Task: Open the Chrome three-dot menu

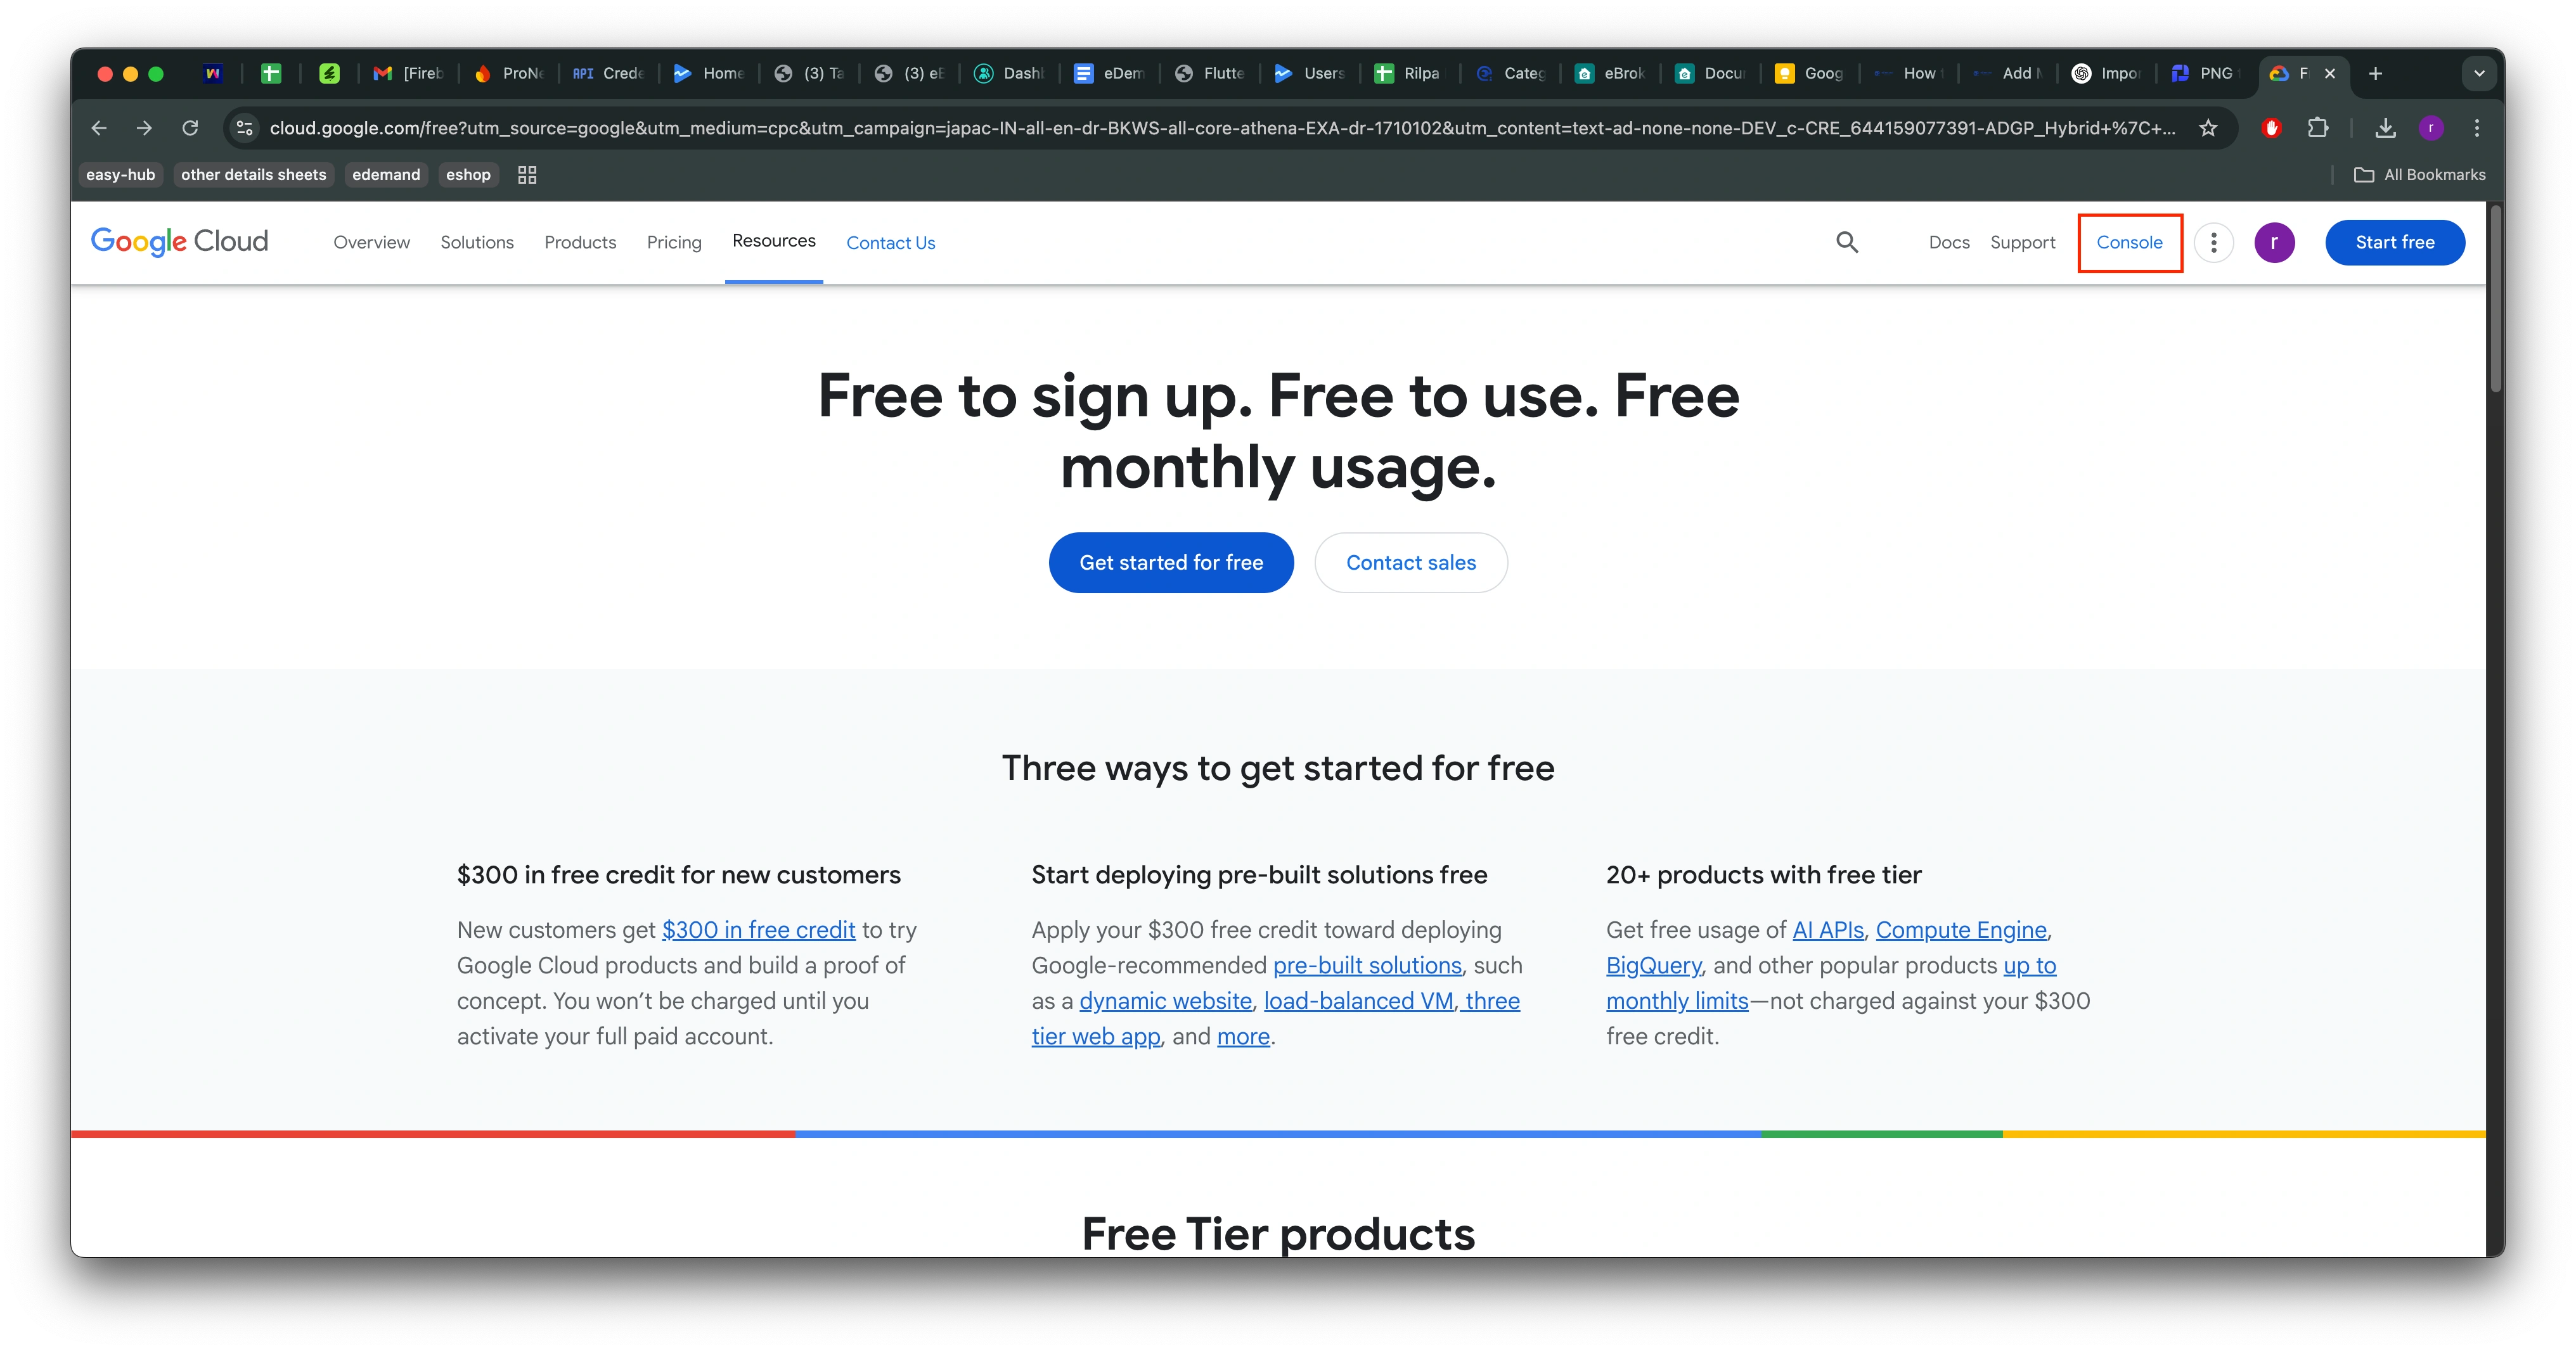Action: click(2476, 128)
